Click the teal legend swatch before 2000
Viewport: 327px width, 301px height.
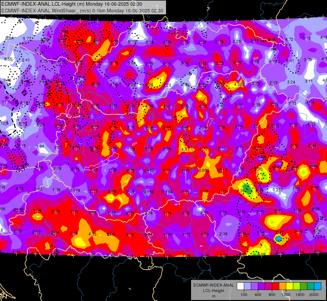pyautogui.click(x=311, y=286)
